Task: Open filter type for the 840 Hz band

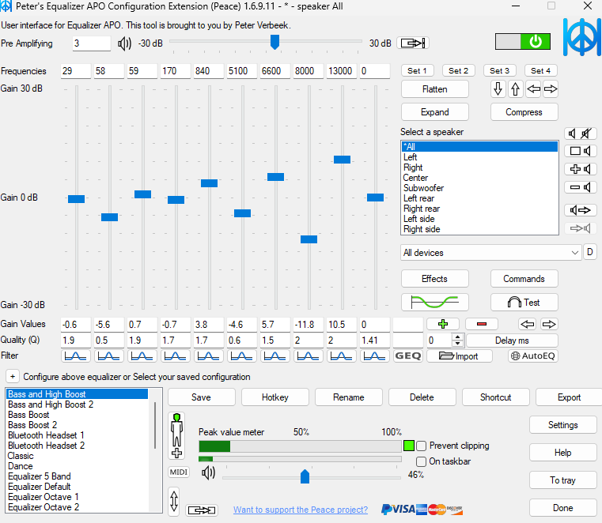Action: (x=209, y=356)
